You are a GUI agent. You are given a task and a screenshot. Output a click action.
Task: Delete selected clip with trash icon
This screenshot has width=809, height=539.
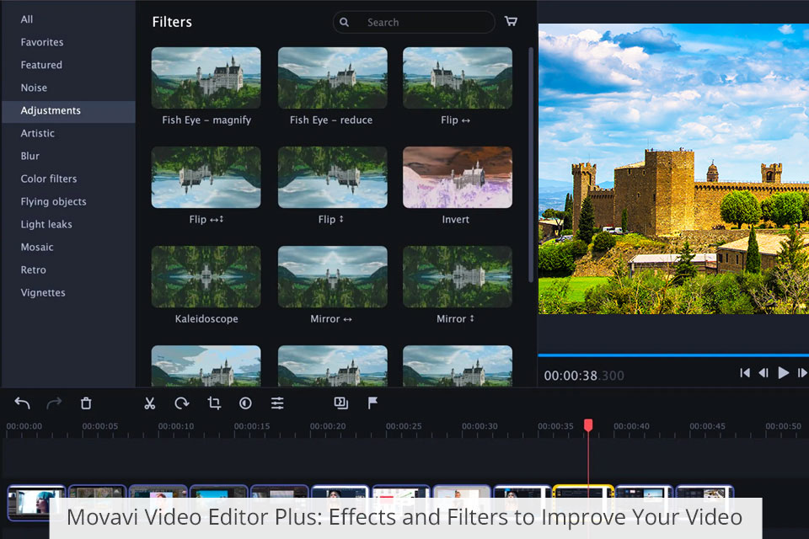pyautogui.click(x=86, y=403)
